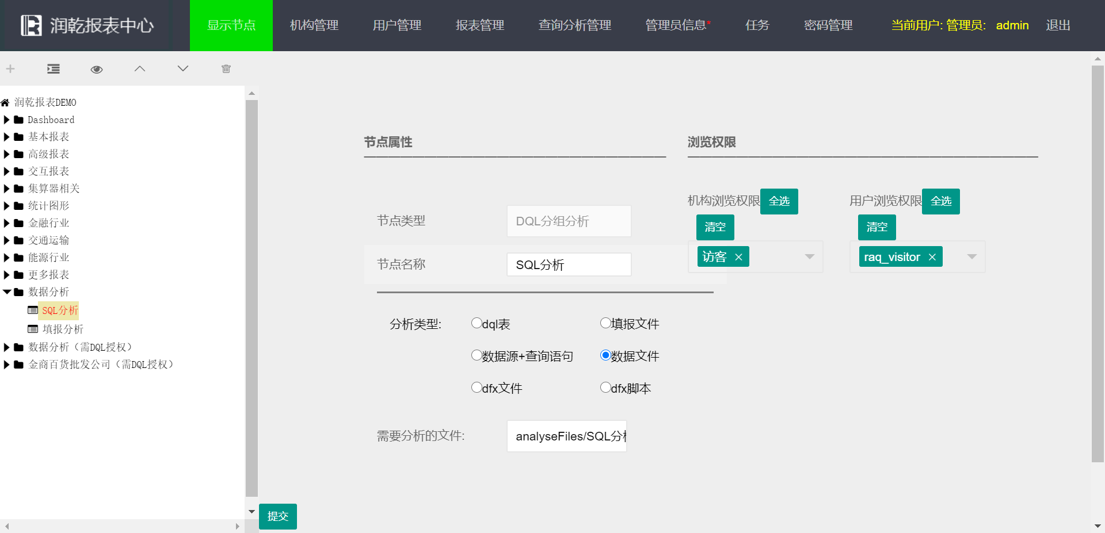
Task: Click the indent list icon in tree toolbar
Action: coord(54,69)
